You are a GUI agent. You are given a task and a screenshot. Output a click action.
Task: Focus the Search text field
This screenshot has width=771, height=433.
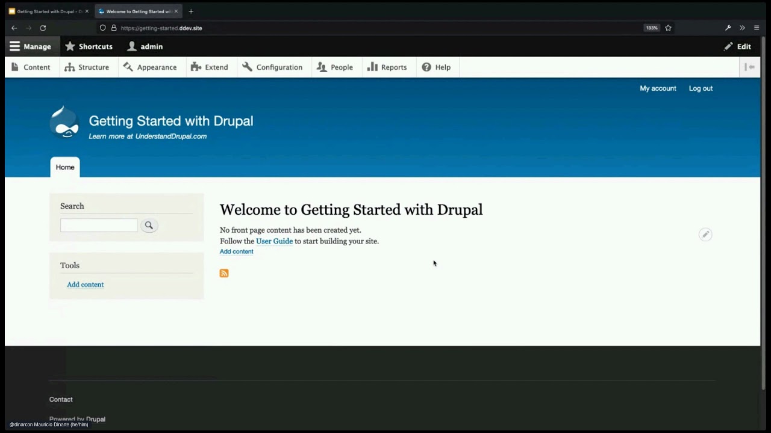click(99, 226)
